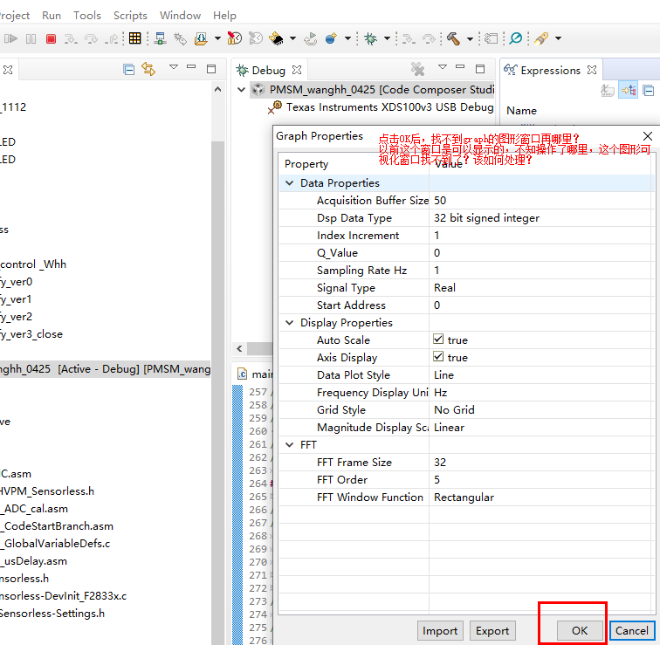
Task: Open dropdown next to hammer Build icon
Action: 470,38
